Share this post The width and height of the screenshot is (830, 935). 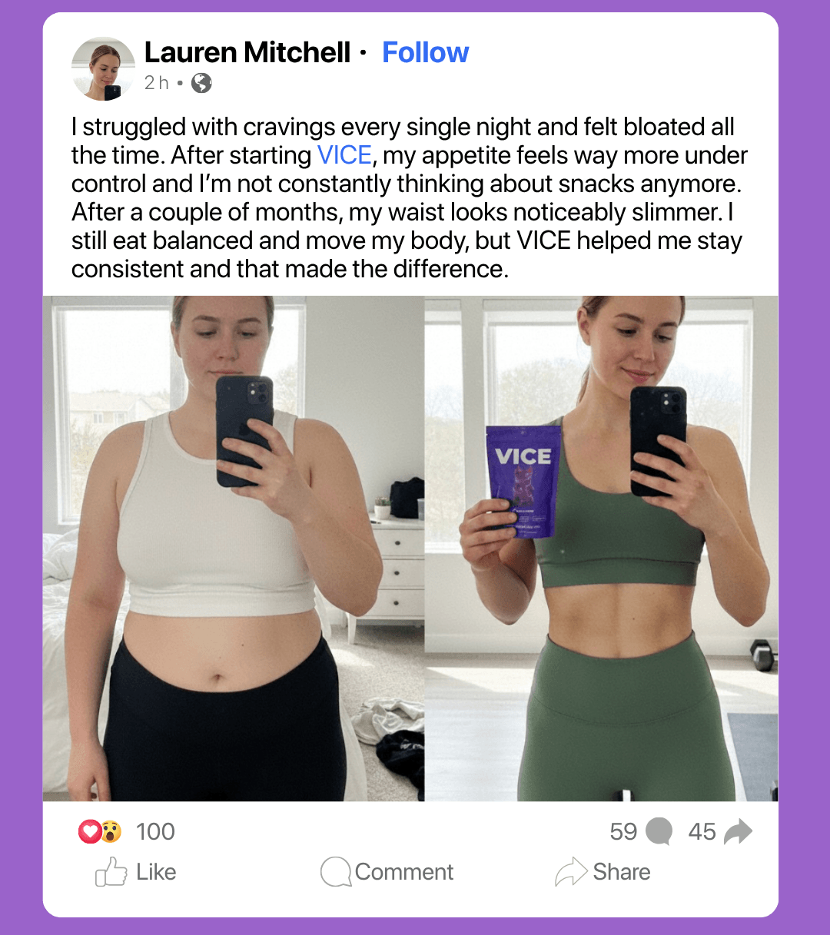603,872
